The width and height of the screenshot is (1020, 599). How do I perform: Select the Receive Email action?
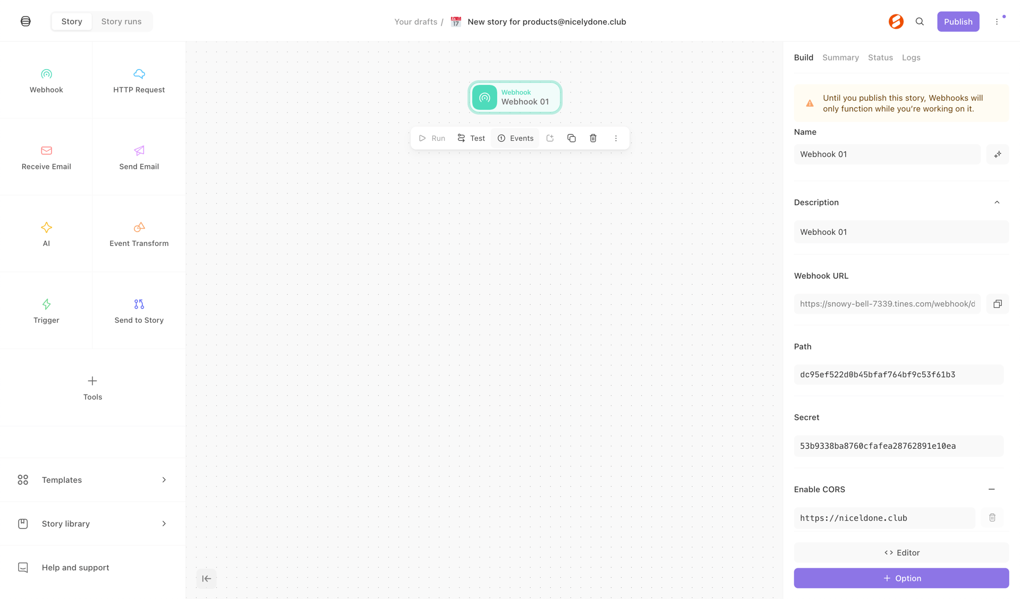(46, 157)
